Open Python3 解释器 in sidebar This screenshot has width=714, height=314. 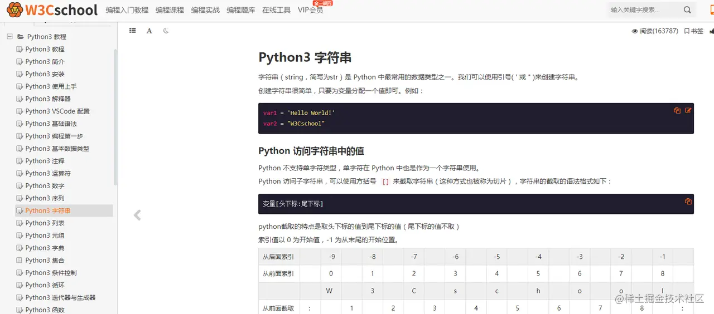tap(48, 99)
